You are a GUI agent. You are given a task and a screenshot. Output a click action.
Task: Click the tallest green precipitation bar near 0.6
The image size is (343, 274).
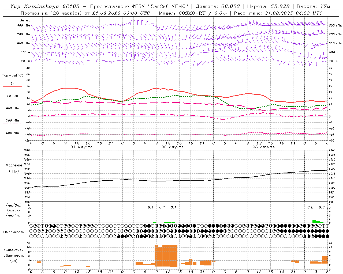point(314,221)
